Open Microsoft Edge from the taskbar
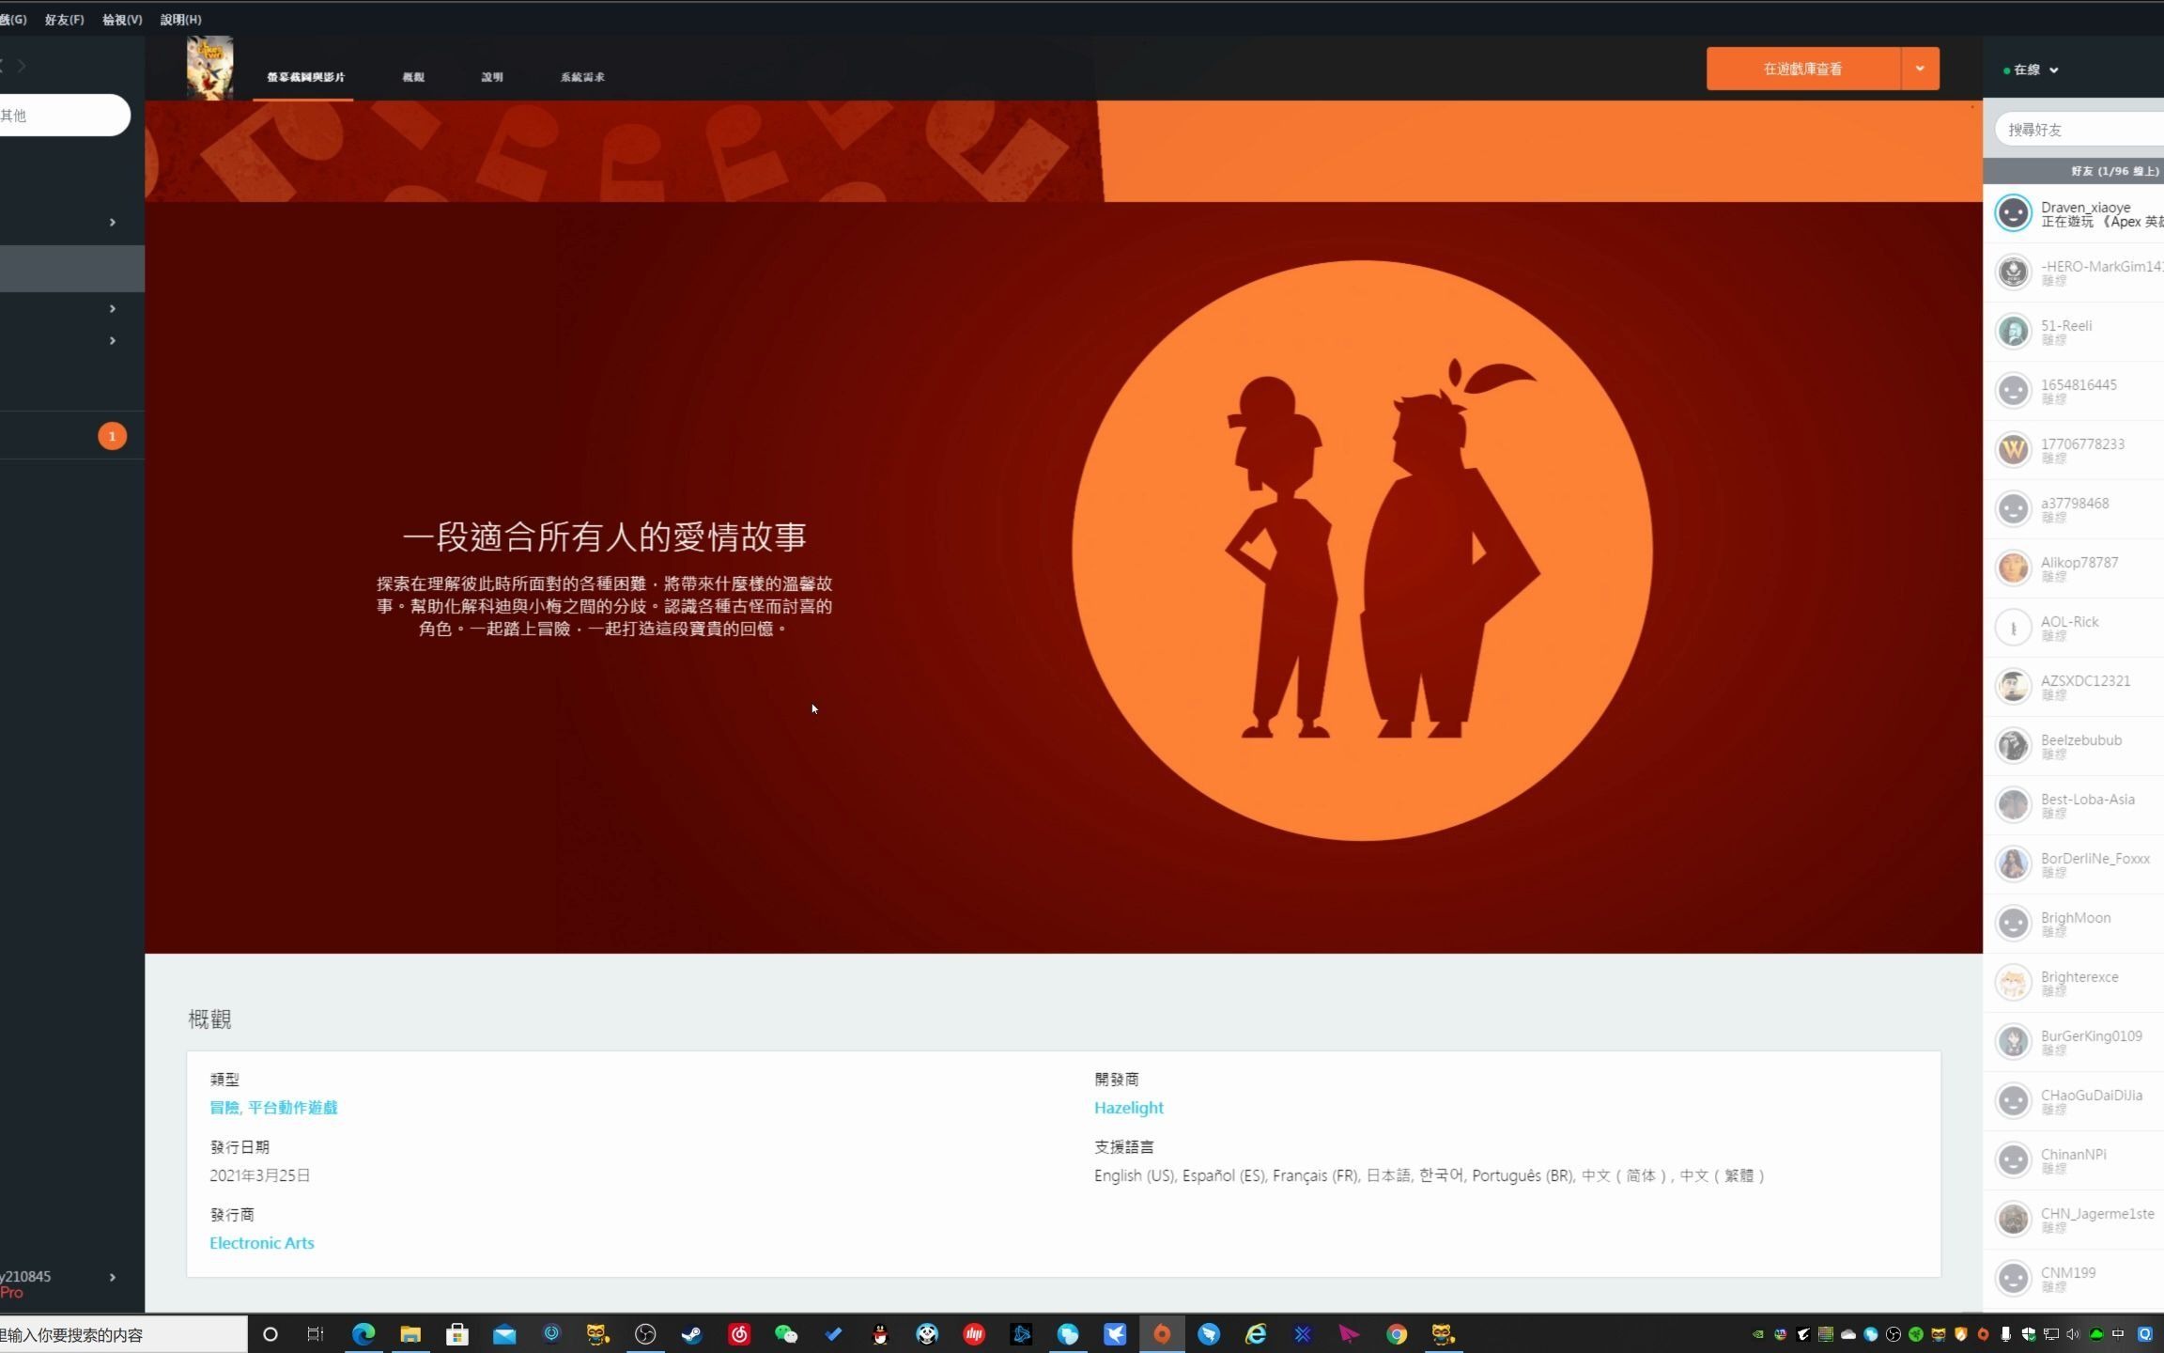This screenshot has width=2164, height=1353. coord(363,1334)
